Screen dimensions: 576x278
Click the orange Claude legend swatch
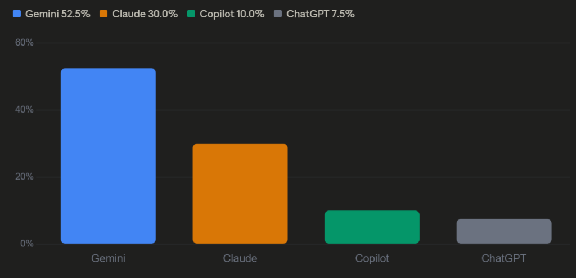point(104,14)
